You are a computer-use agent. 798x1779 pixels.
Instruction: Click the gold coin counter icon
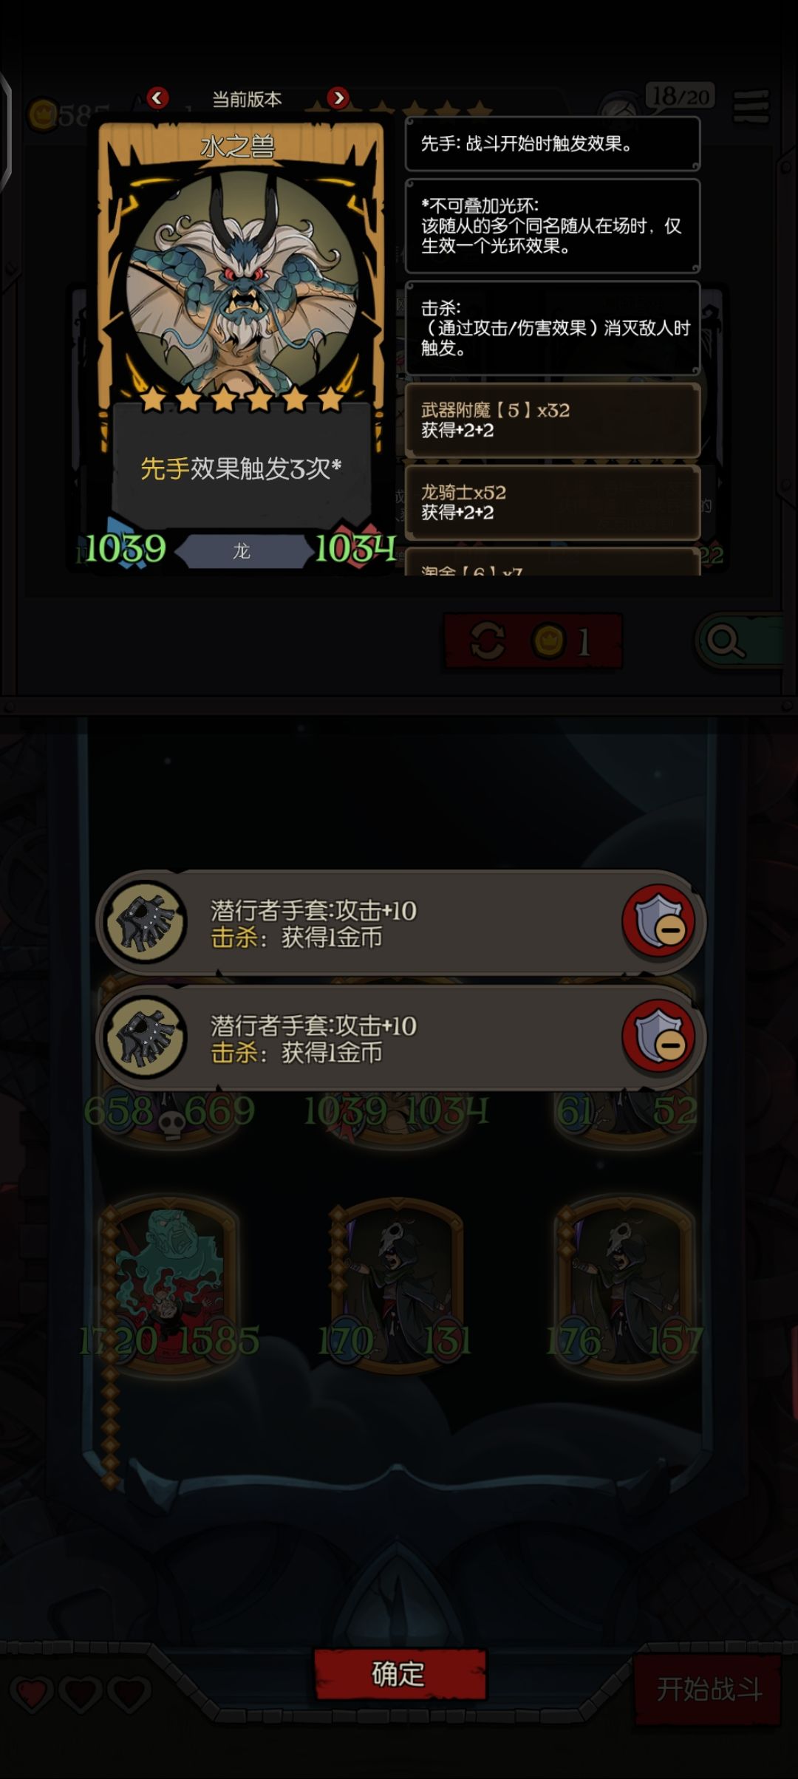[43, 115]
